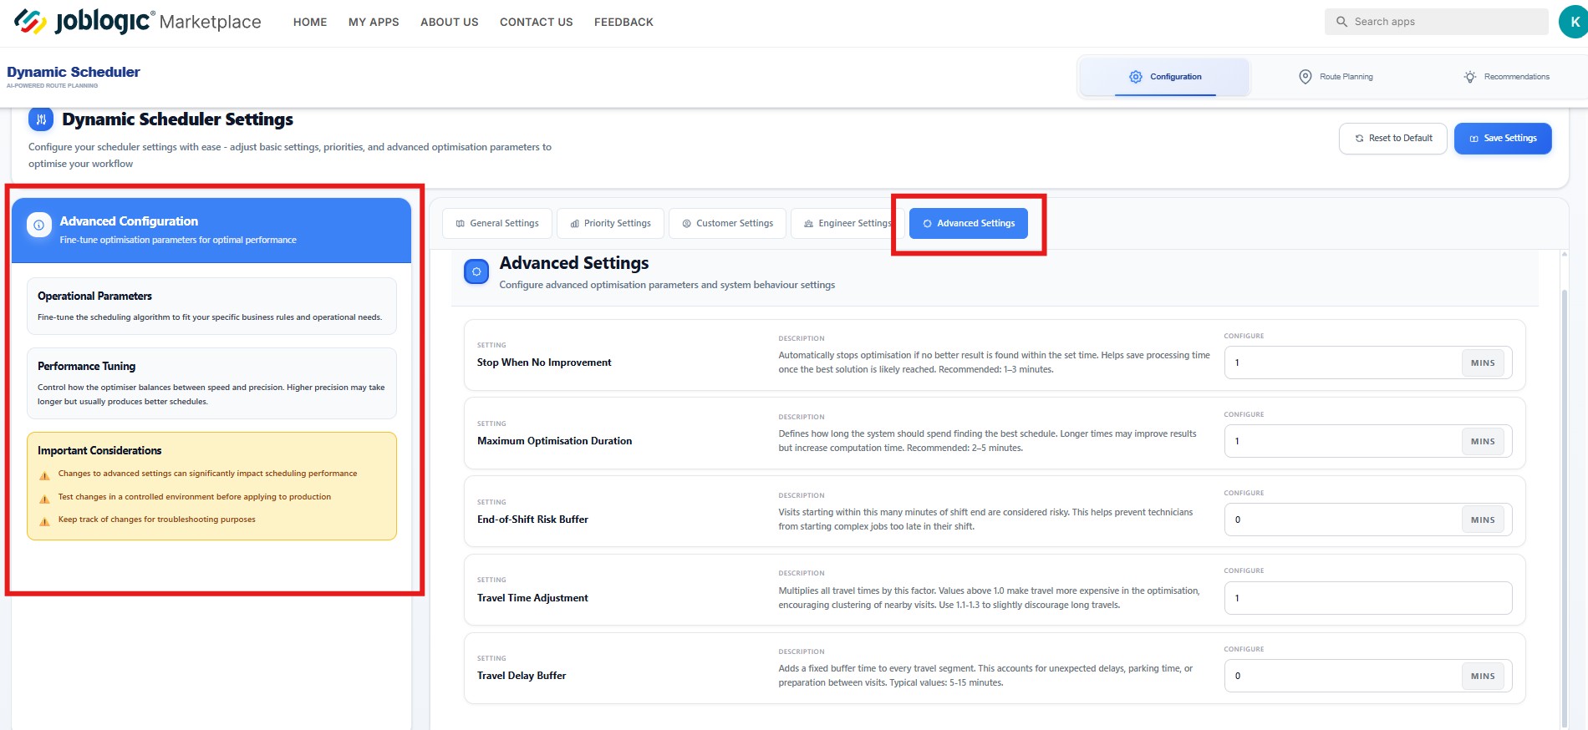Click the warning icon beside 'Test changes'
1588x730 pixels.
pyautogui.click(x=45, y=499)
